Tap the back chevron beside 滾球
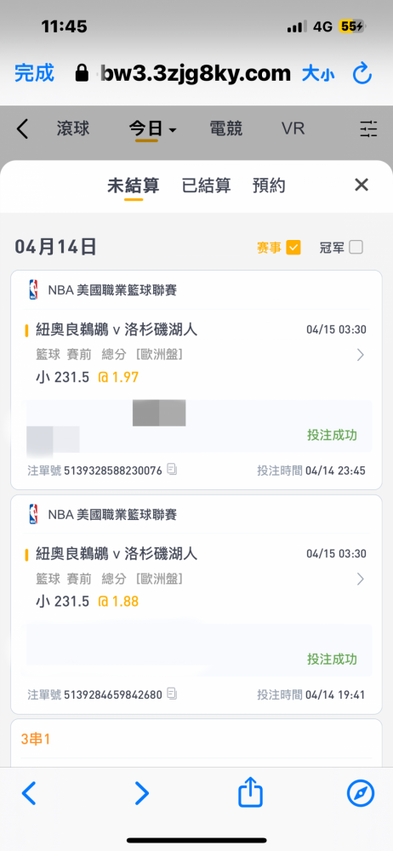393x851 pixels. pyautogui.click(x=22, y=129)
